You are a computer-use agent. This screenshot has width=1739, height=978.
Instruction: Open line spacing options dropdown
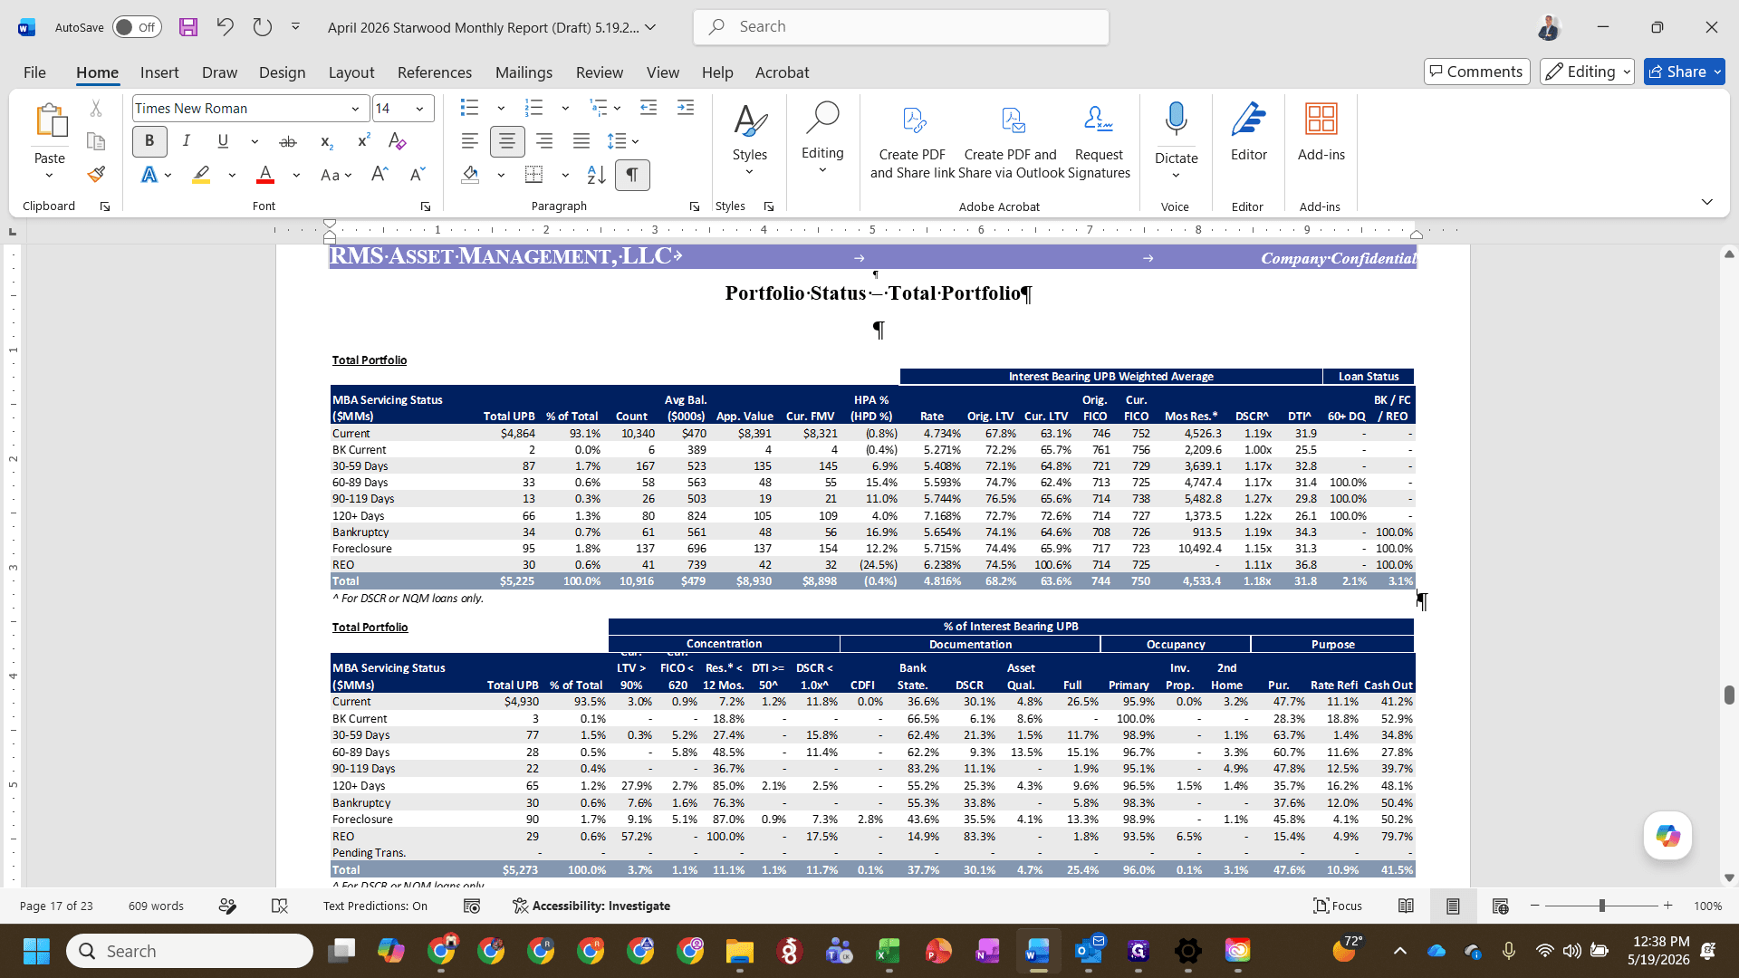coord(636,141)
